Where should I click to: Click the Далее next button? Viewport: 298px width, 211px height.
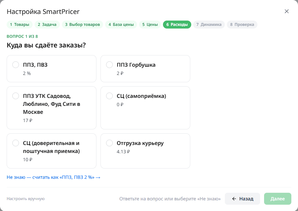click(x=277, y=199)
